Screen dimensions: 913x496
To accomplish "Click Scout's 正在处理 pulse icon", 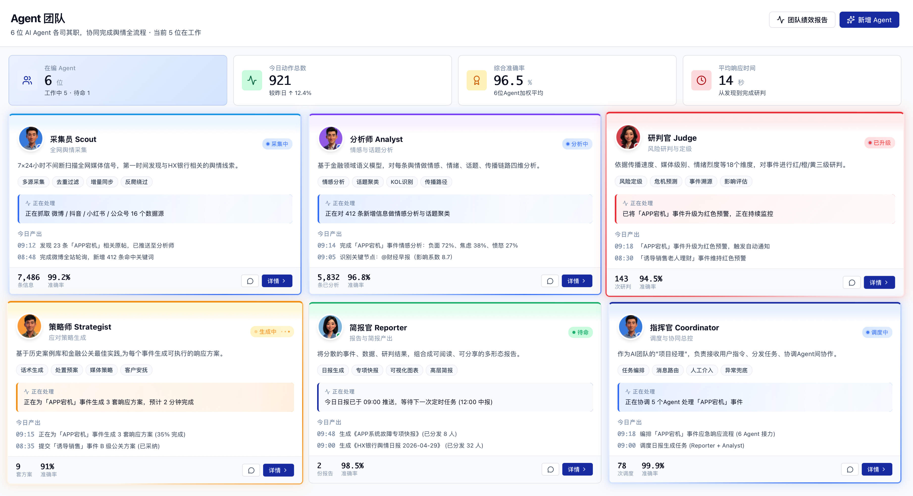I will [28, 203].
